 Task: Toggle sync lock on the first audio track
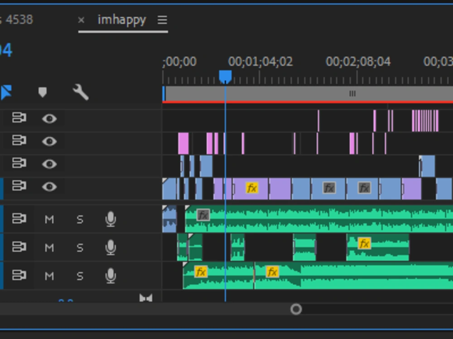click(x=19, y=219)
